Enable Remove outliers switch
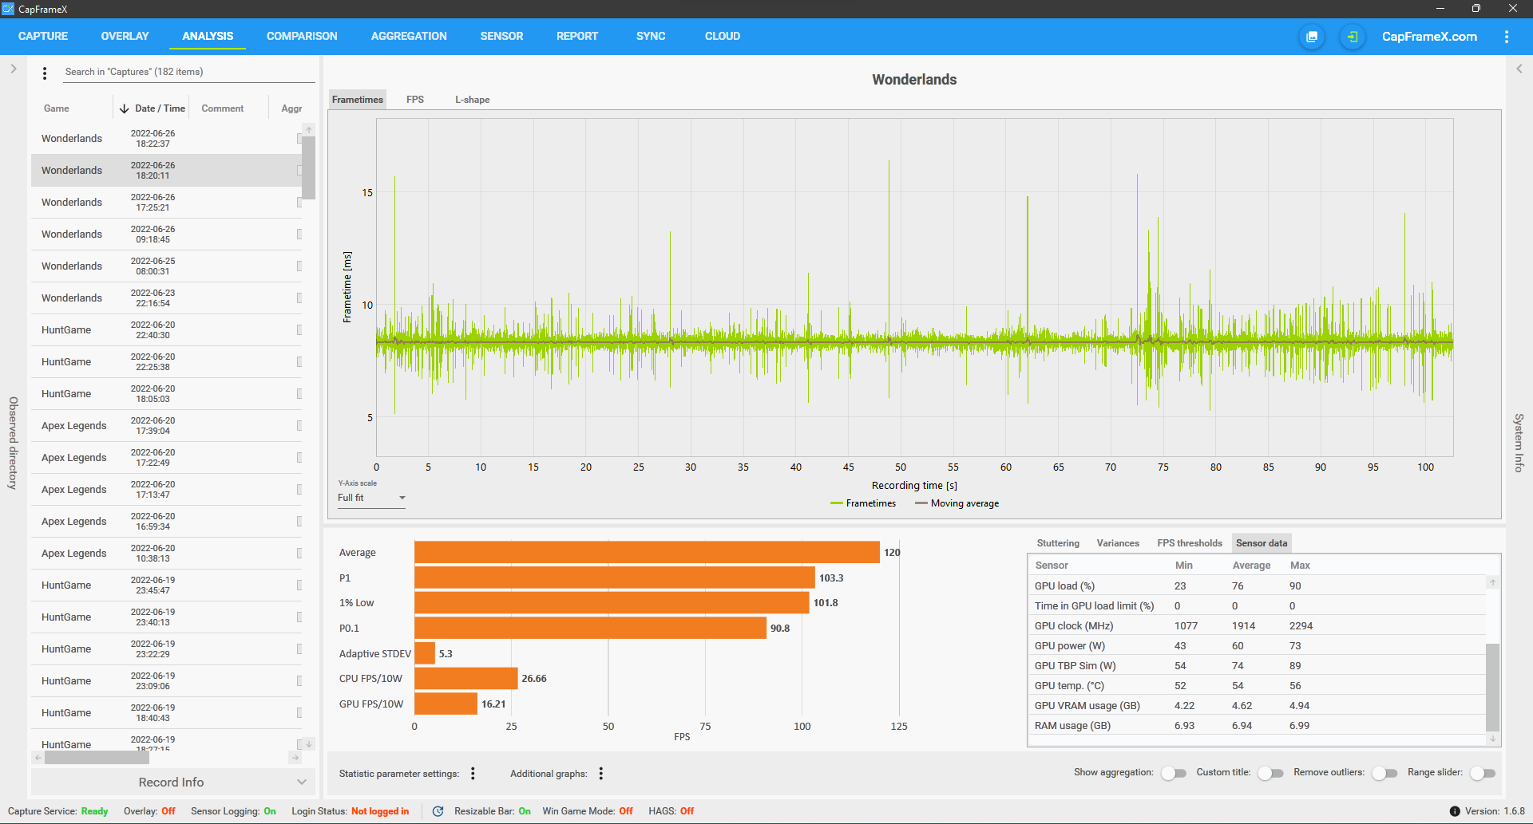1533x824 pixels. [x=1384, y=773]
